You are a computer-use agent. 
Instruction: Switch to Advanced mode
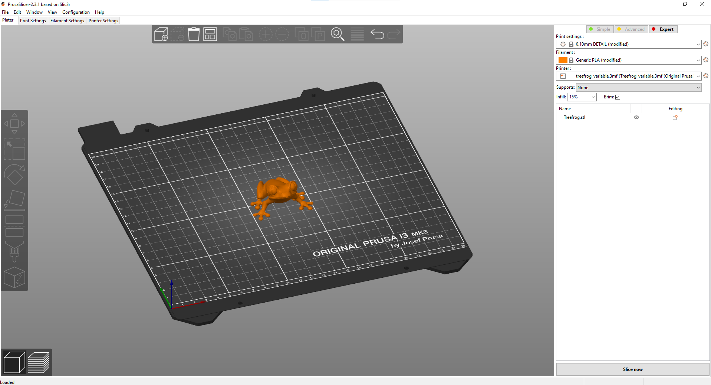coord(631,29)
